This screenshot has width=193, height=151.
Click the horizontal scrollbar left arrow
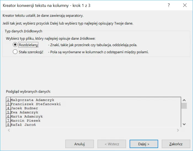[8, 130]
